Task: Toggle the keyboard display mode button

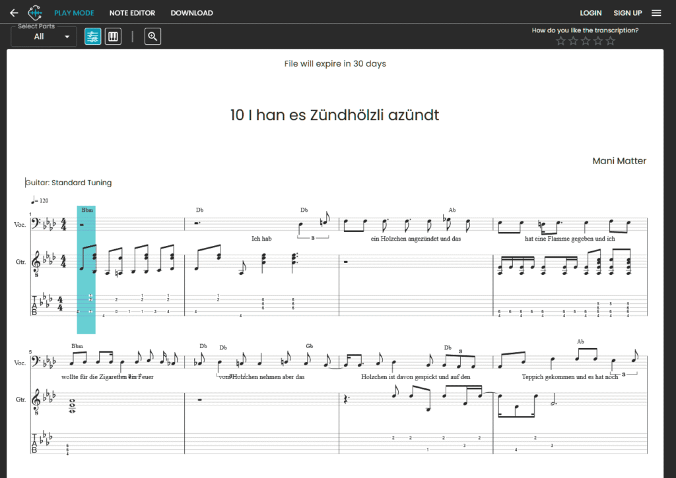Action: point(113,36)
